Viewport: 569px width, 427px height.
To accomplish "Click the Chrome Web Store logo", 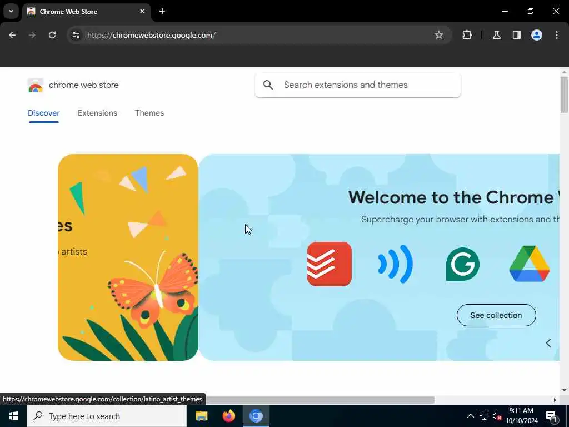I will pyautogui.click(x=35, y=85).
